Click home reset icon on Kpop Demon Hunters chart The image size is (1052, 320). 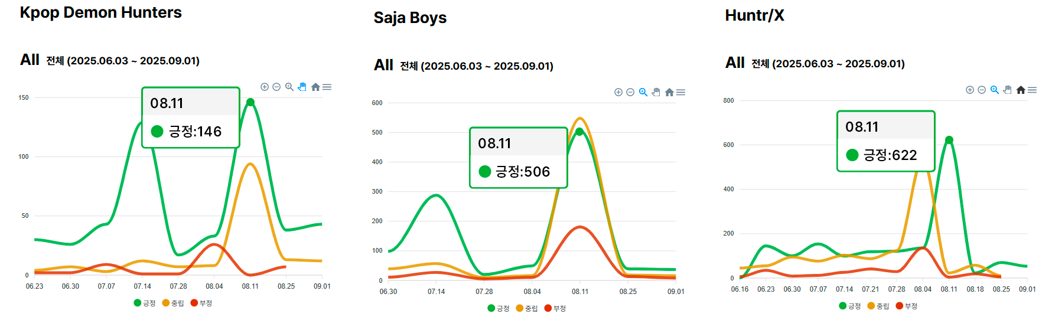click(315, 87)
